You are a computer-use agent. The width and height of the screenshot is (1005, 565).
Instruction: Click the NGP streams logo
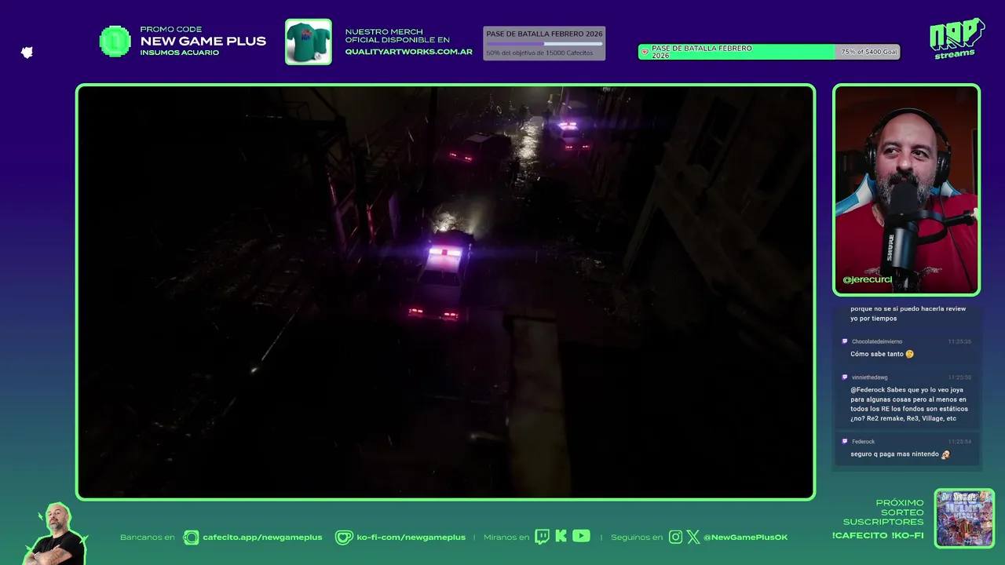(956, 38)
